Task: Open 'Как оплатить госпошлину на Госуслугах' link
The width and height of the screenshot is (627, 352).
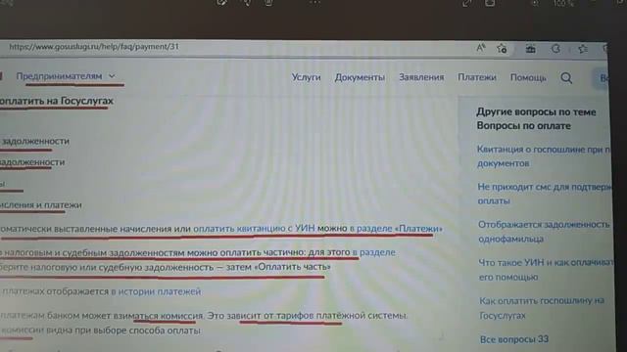Action: [x=542, y=308]
